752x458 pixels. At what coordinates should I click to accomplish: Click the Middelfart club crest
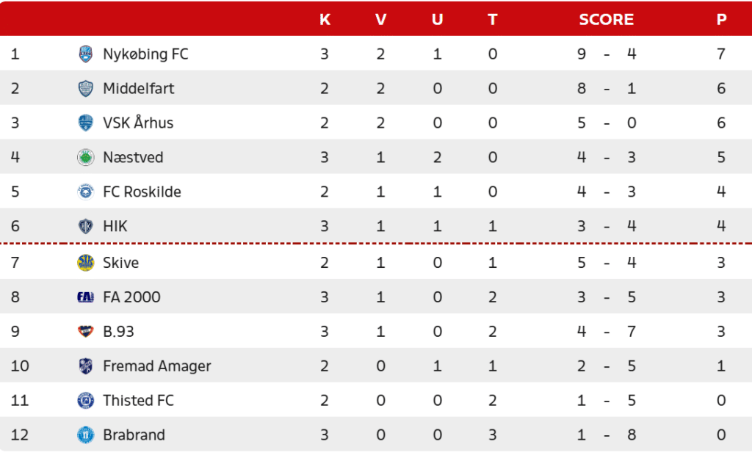pyautogui.click(x=85, y=88)
